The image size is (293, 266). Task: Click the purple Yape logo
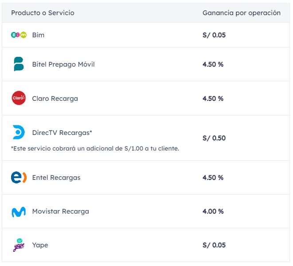19,245
